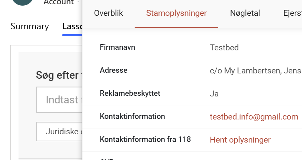Click the Kontaktinformation fra 118 label
The height and width of the screenshot is (160, 302).
click(x=145, y=140)
